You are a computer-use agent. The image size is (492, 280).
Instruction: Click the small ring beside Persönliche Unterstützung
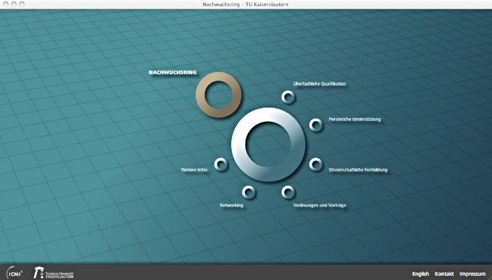pyautogui.click(x=315, y=125)
